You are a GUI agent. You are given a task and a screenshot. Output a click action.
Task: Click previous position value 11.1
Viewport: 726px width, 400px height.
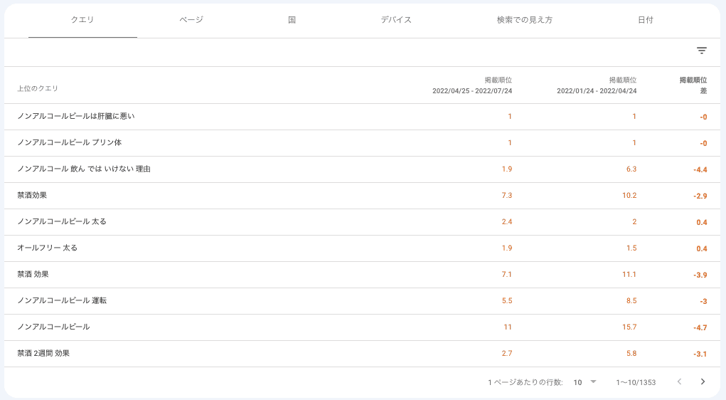(x=629, y=275)
